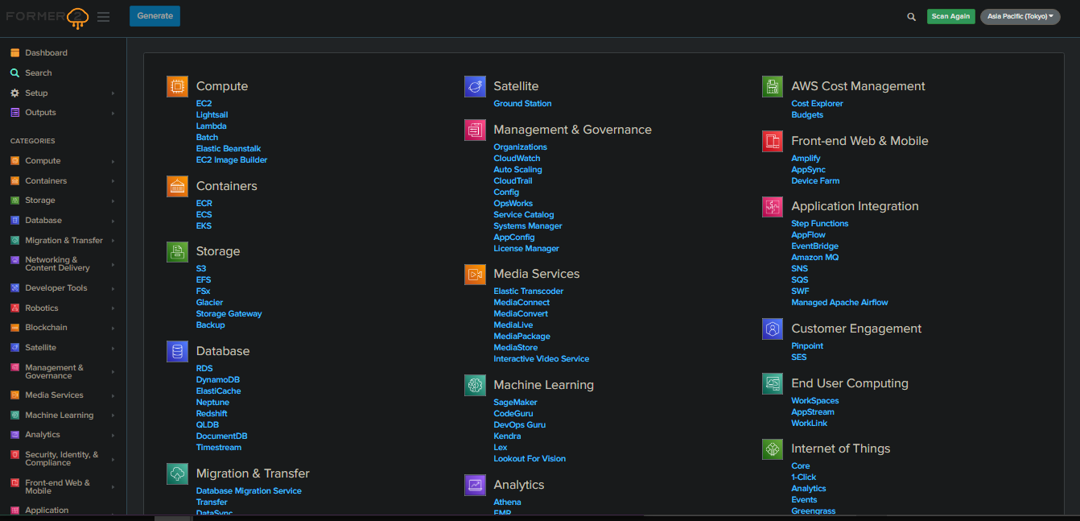The width and height of the screenshot is (1080, 521).
Task: Click the Former2 logo
Action: (47, 17)
